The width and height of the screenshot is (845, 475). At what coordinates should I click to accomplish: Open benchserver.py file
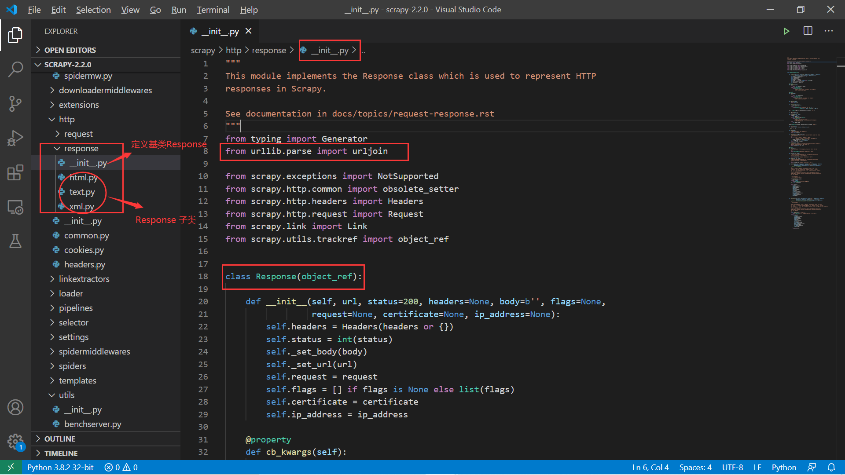tap(106, 424)
